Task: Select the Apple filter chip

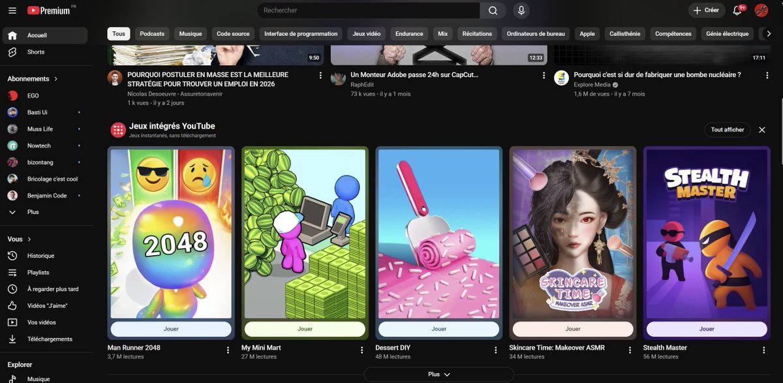Action: tap(587, 34)
